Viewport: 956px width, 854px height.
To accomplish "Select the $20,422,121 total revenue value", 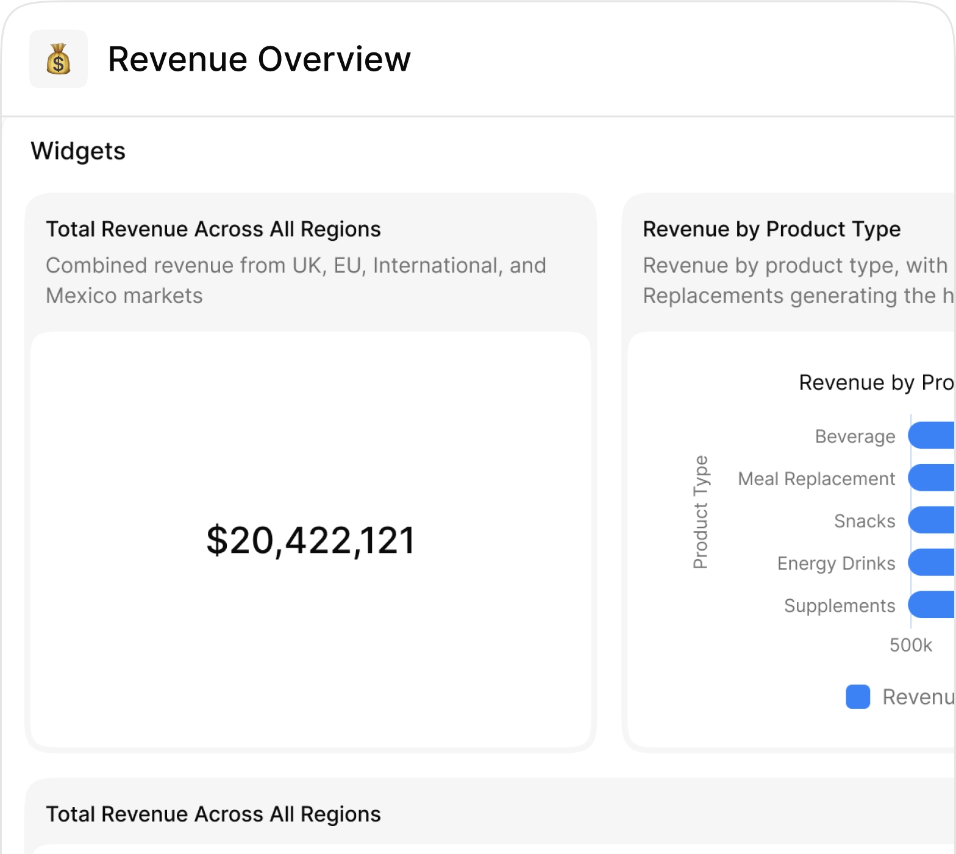I will 310,540.
